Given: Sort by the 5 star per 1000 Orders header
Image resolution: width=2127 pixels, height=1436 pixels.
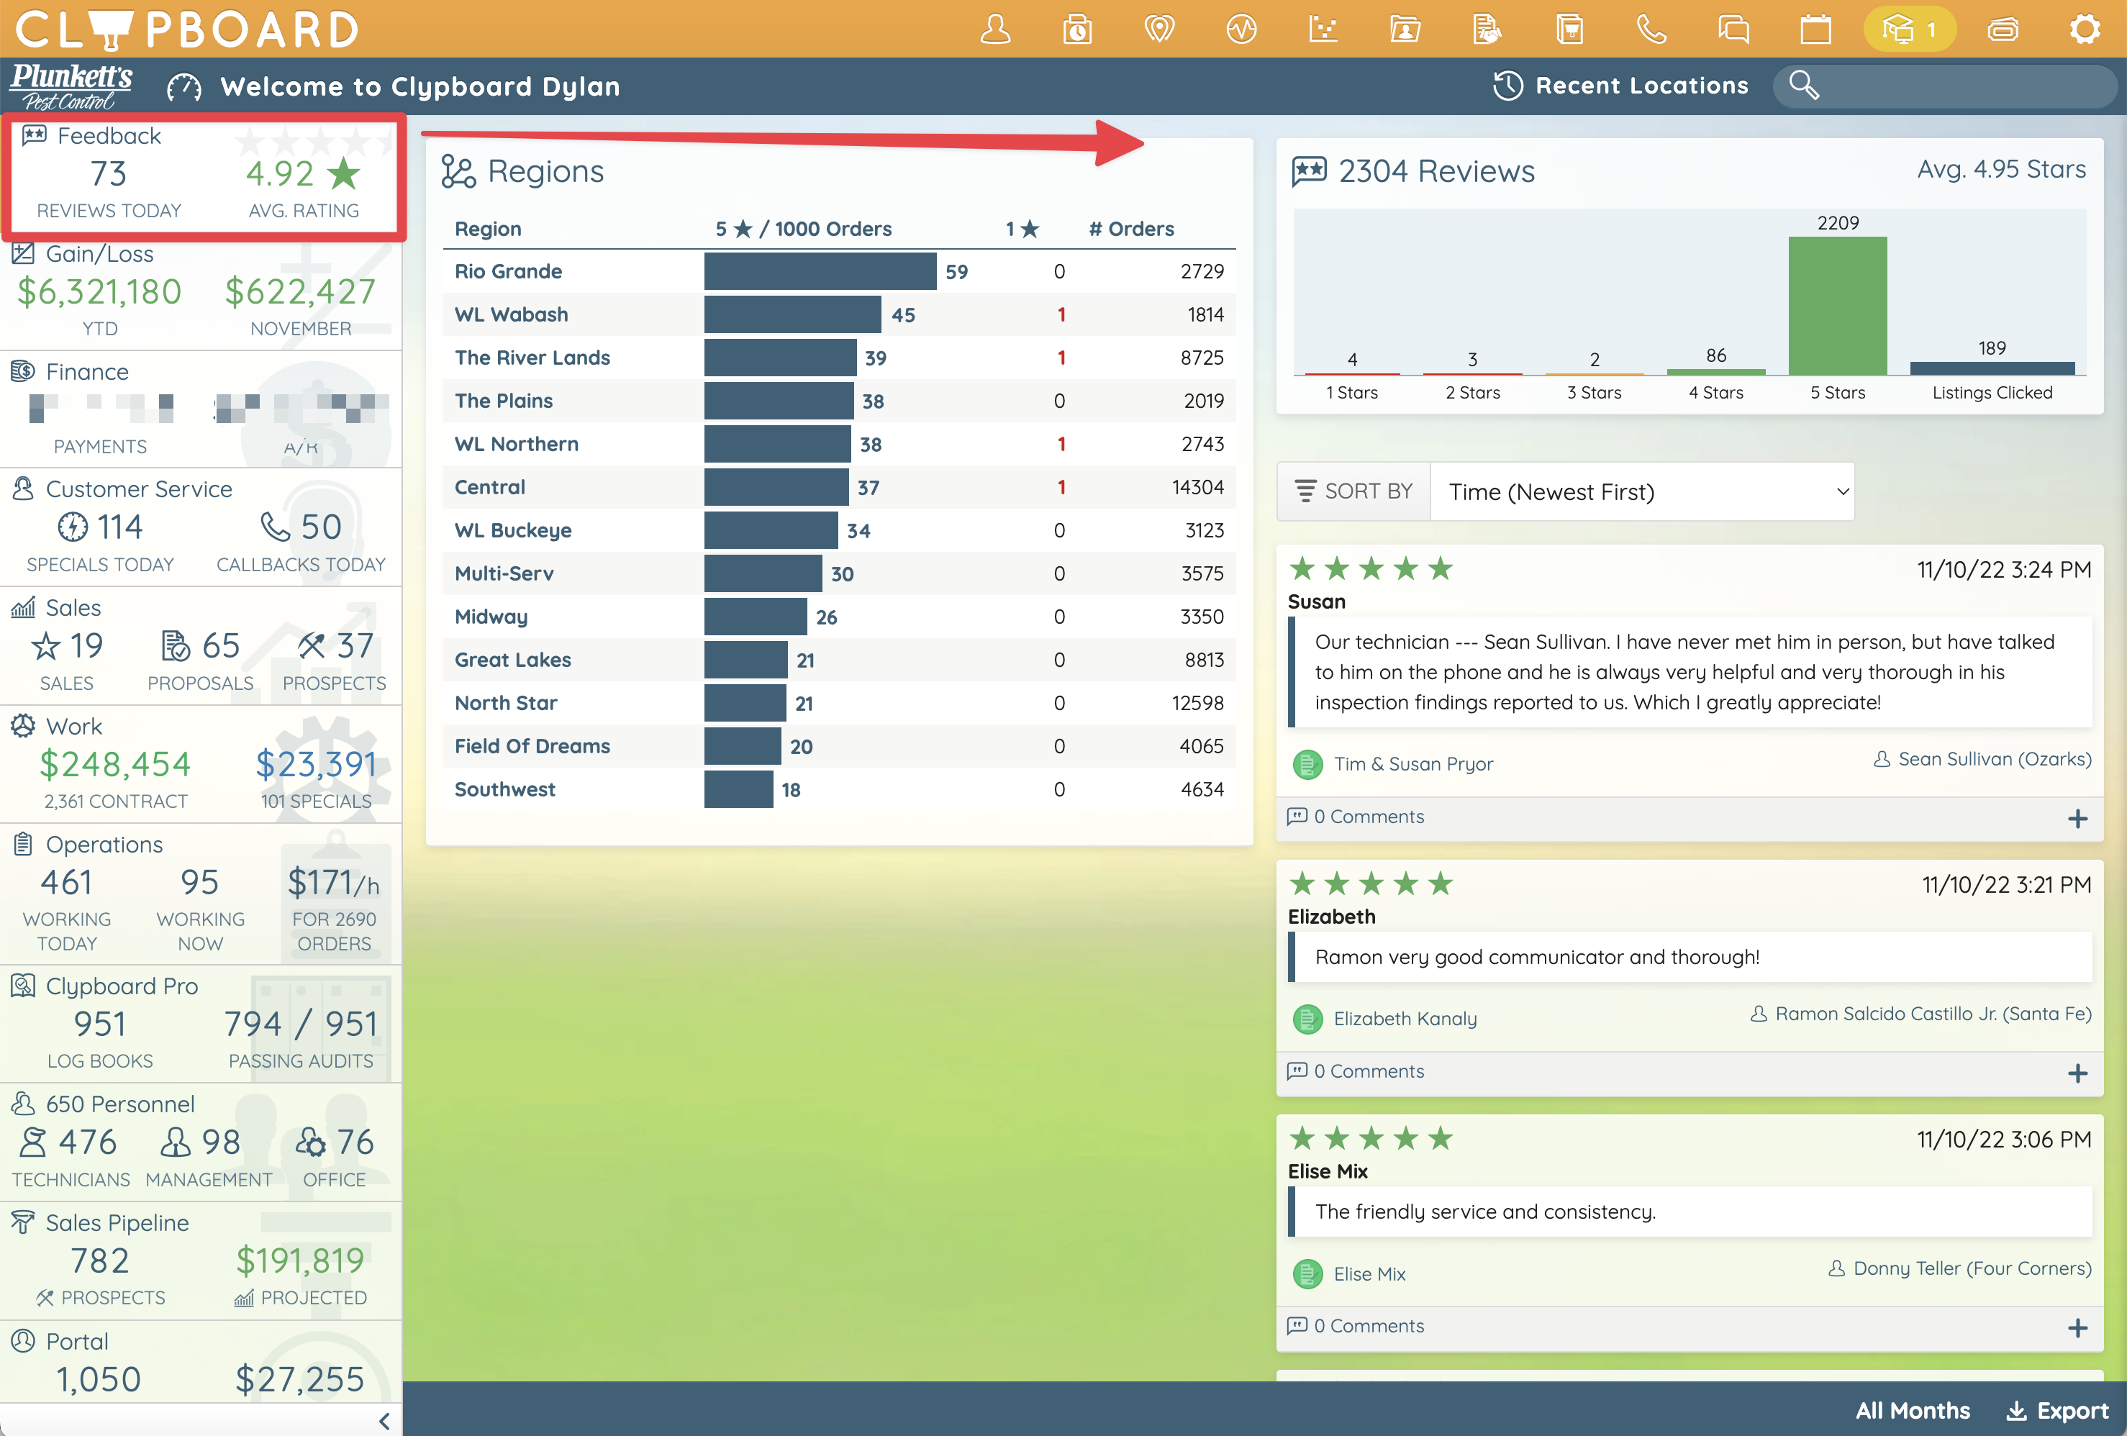Looking at the screenshot, I should [x=802, y=229].
